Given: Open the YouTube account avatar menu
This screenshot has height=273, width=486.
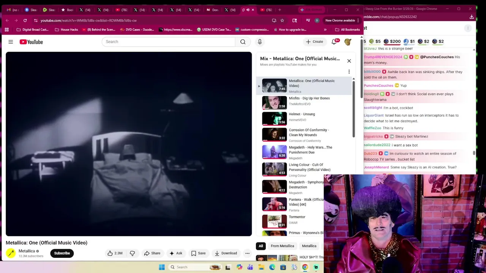Looking at the screenshot, I should coord(348,42).
